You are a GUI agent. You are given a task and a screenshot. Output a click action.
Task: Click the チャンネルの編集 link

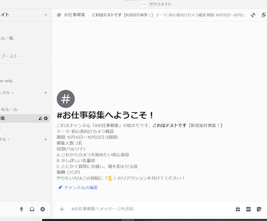click(81, 187)
